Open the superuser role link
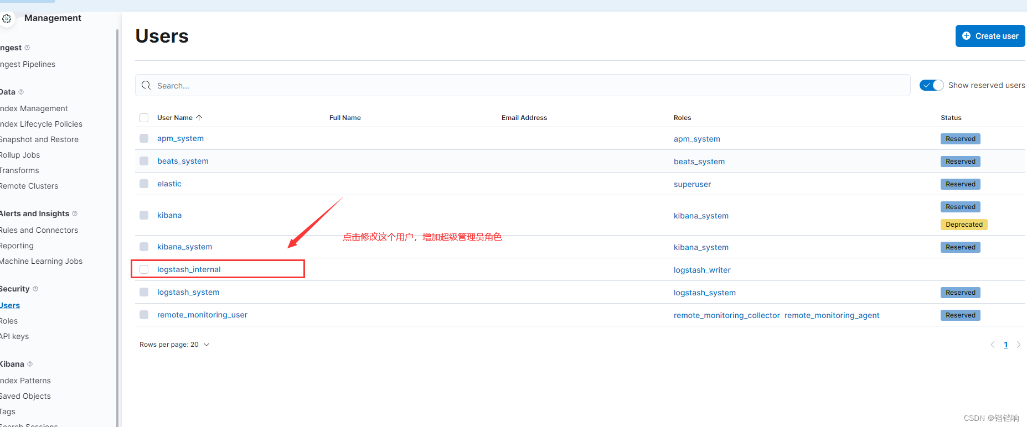The width and height of the screenshot is (1027, 427). pyautogui.click(x=692, y=184)
